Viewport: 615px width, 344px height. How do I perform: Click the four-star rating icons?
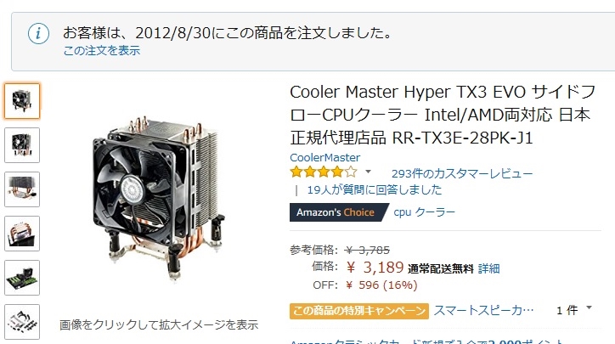[324, 172]
